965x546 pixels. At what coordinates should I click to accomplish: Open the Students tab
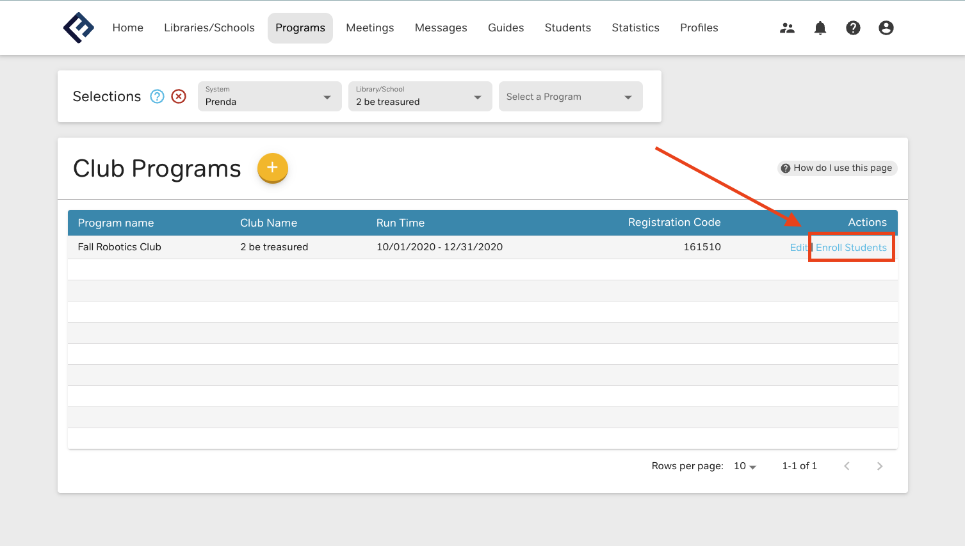pyautogui.click(x=568, y=28)
